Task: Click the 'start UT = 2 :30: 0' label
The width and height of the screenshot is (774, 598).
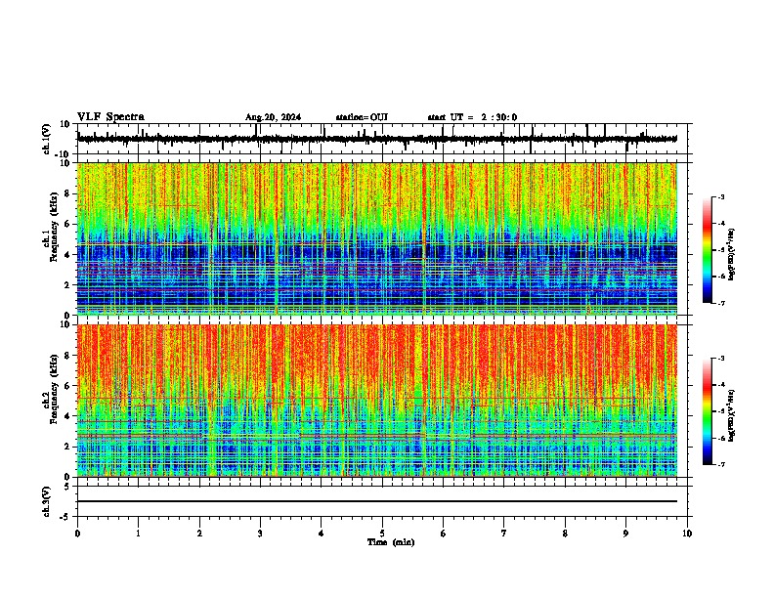Action: click(x=472, y=117)
